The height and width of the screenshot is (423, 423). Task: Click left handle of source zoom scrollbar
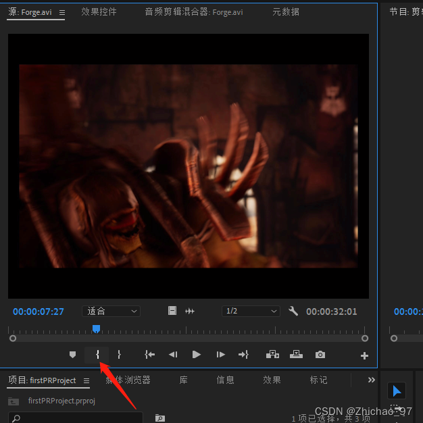click(13, 339)
